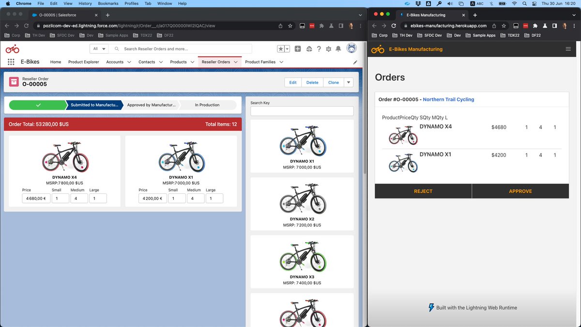
Task: Open the Profiles menu
Action: point(131,3)
